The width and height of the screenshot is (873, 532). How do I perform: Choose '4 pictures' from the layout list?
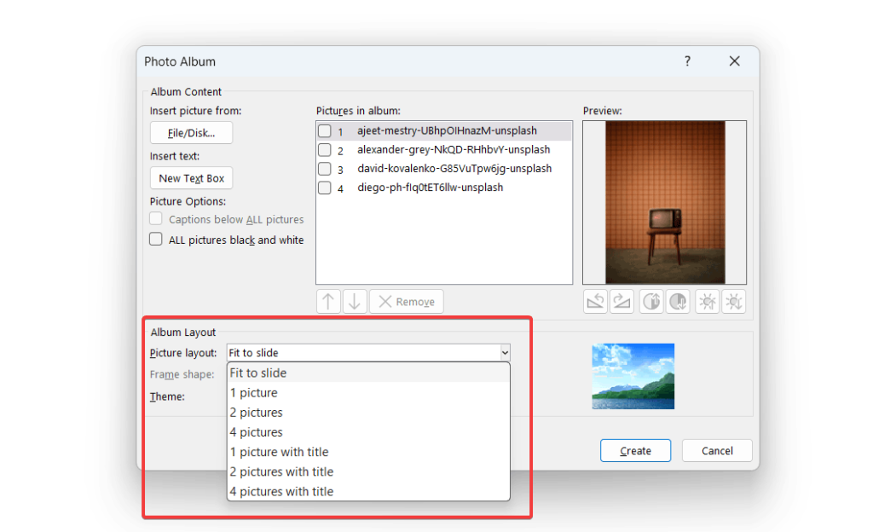tap(257, 432)
